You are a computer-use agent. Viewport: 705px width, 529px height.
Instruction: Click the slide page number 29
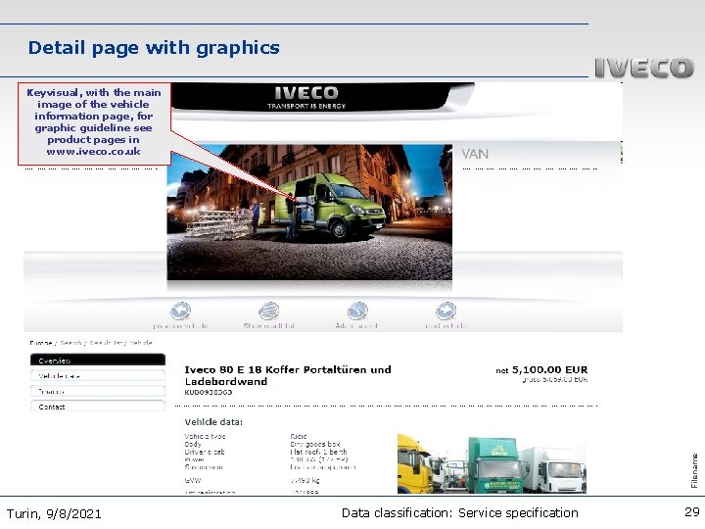pyautogui.click(x=692, y=512)
